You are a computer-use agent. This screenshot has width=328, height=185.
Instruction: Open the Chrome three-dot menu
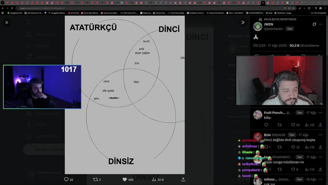tap(325, 8)
